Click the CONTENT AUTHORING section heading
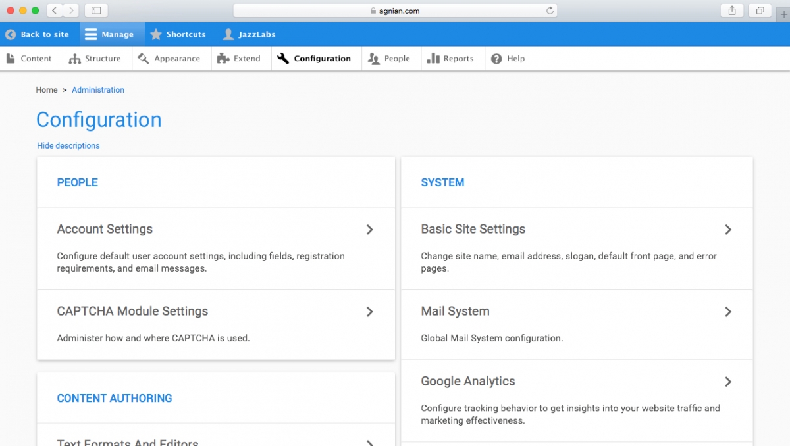Screen dimensions: 790x446 tap(115, 398)
